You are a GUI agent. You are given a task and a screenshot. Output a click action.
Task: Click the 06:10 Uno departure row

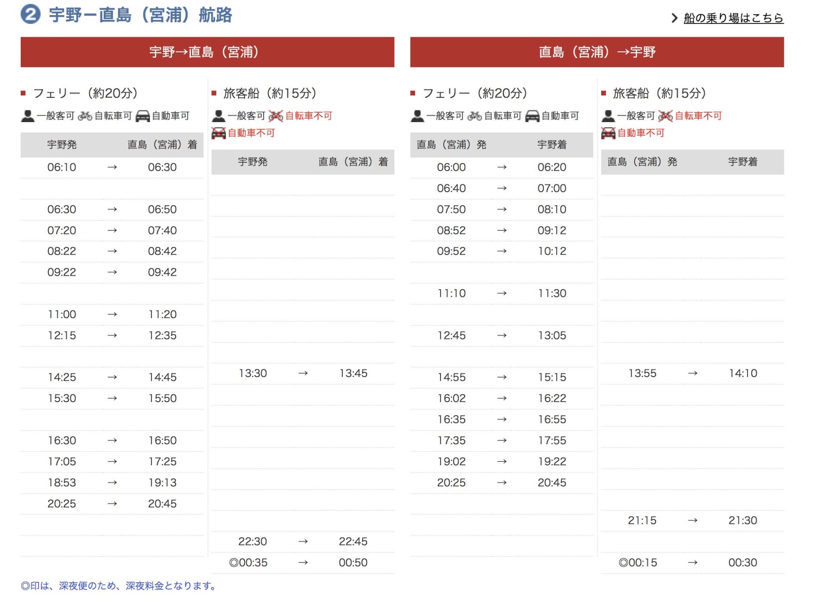pyautogui.click(x=62, y=168)
